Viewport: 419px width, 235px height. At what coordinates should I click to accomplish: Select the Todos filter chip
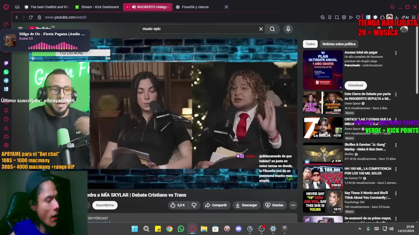(310, 44)
